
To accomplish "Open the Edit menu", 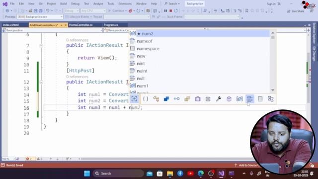I will point(21,3).
